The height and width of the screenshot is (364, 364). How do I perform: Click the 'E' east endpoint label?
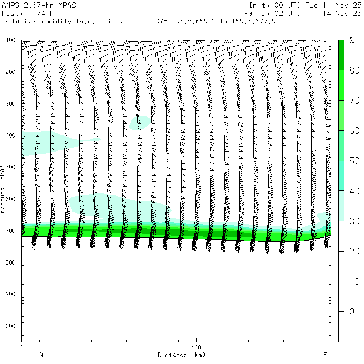(325, 355)
